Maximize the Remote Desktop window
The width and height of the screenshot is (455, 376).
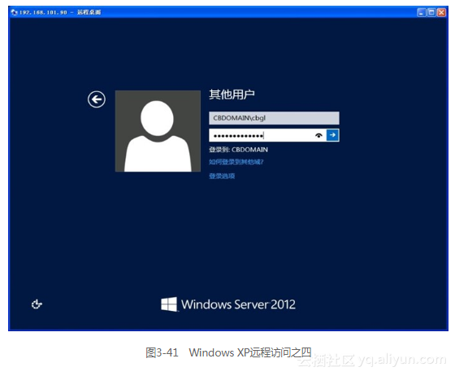(431, 12)
